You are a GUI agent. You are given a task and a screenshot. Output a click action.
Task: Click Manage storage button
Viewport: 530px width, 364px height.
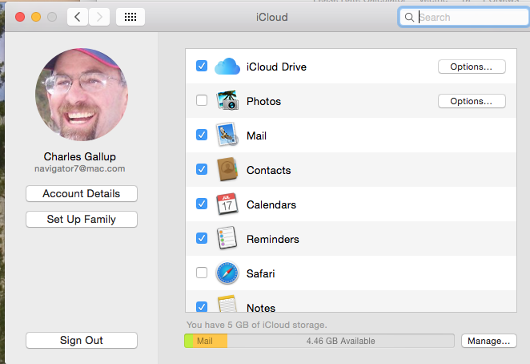[x=488, y=341]
